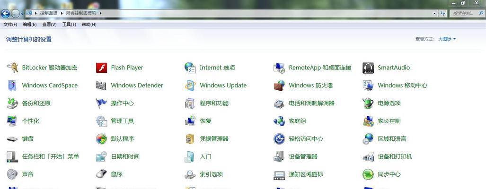This screenshot has height=189, width=486.
Task: Open the SmartAudio headphone icon
Action: 368,68
